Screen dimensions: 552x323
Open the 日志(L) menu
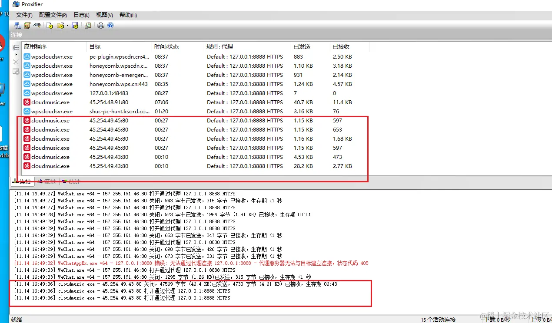coord(82,15)
